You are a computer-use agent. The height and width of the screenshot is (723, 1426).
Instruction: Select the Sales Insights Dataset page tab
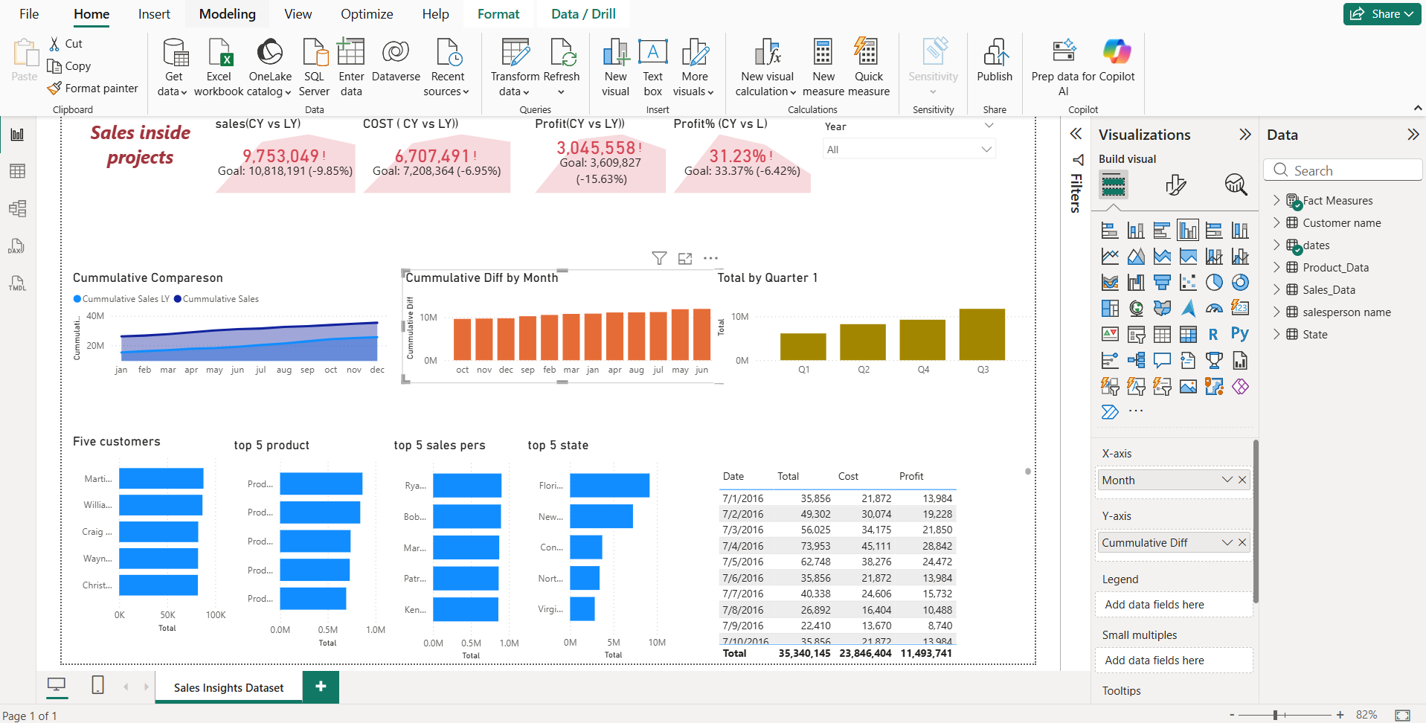pyautogui.click(x=228, y=687)
